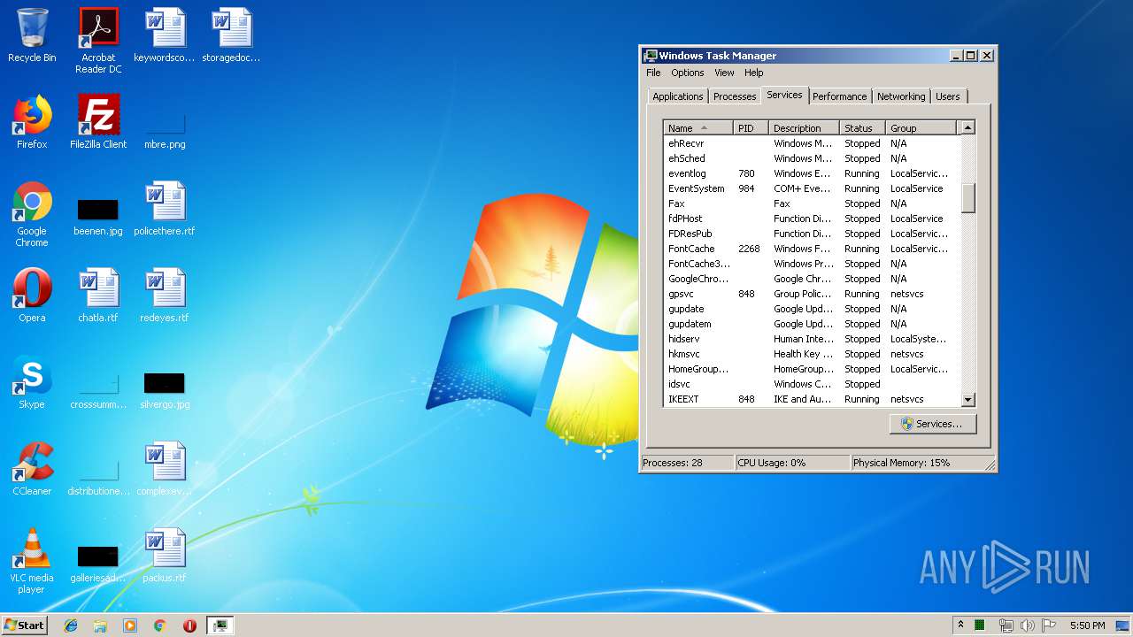Open the storagedoc document icon
Screen dimensions: 1133x637
pyautogui.click(x=231, y=35)
